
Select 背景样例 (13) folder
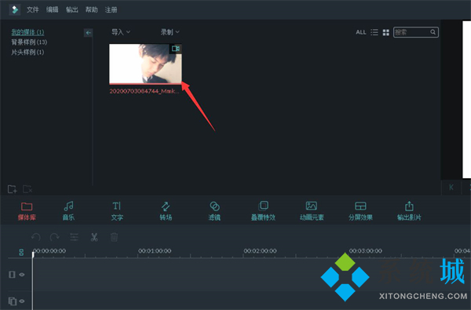click(29, 42)
